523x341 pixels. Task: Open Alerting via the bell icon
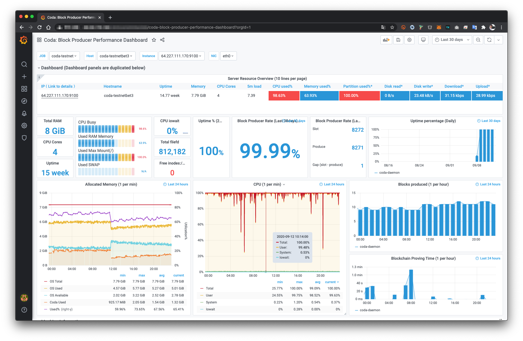pyautogui.click(x=24, y=113)
